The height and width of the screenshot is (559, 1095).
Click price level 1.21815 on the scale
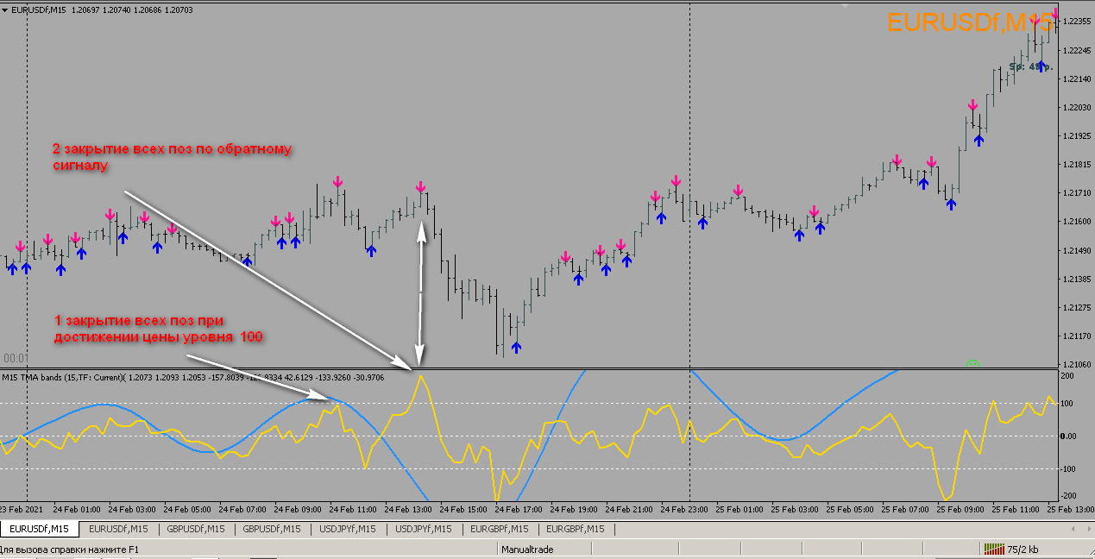(1077, 164)
